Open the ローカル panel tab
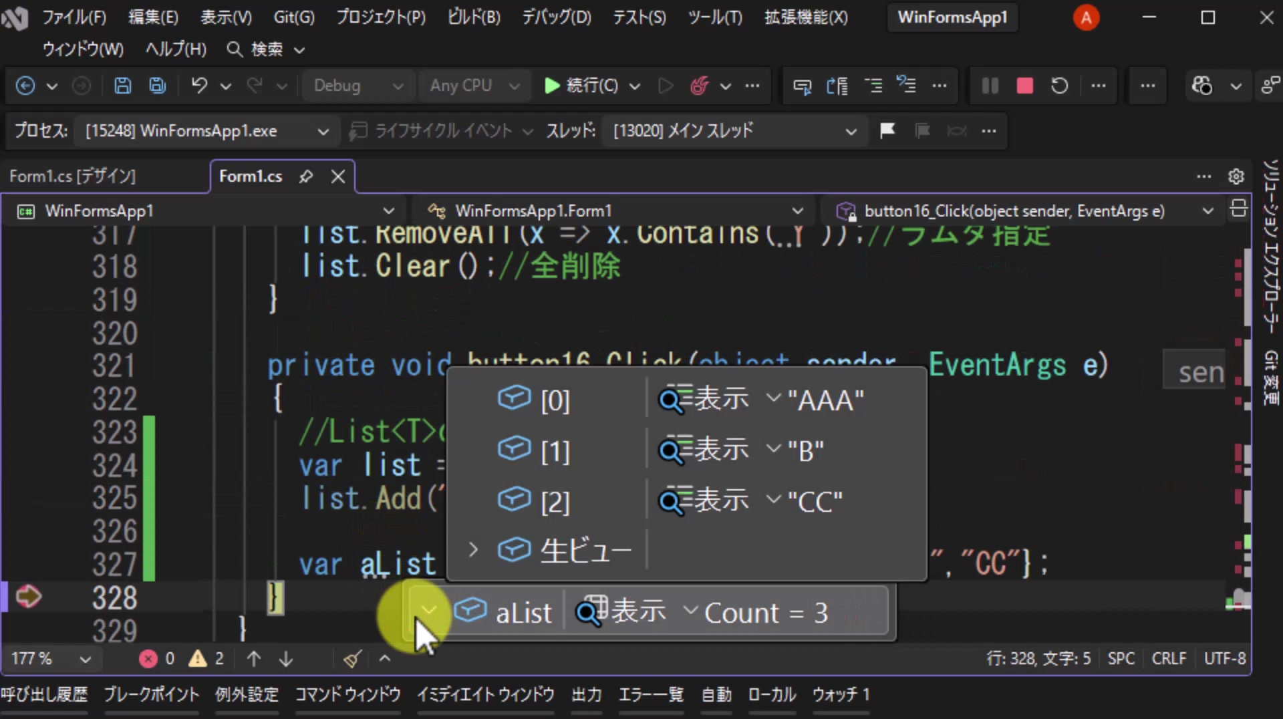 point(772,695)
